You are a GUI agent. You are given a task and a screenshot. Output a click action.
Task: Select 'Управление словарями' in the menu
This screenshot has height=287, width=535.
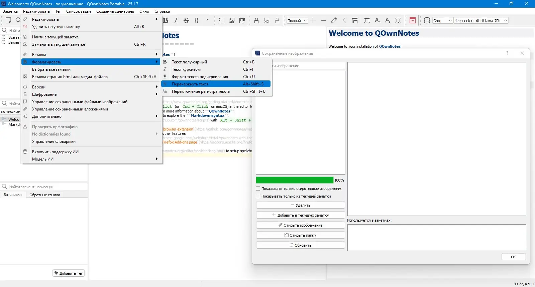coord(92,141)
